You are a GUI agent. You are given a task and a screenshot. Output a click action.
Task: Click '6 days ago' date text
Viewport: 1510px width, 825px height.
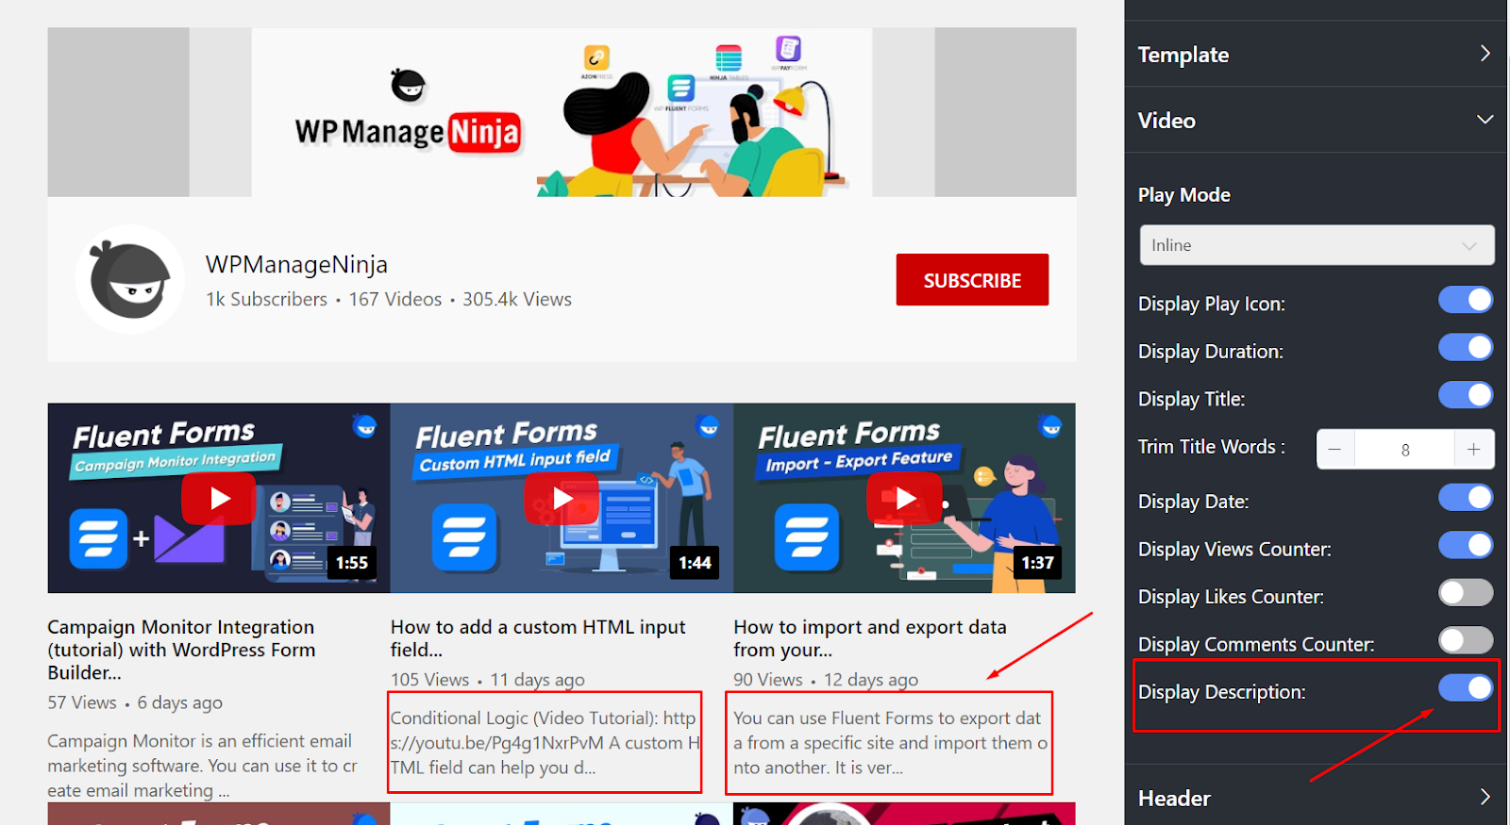coord(180,702)
